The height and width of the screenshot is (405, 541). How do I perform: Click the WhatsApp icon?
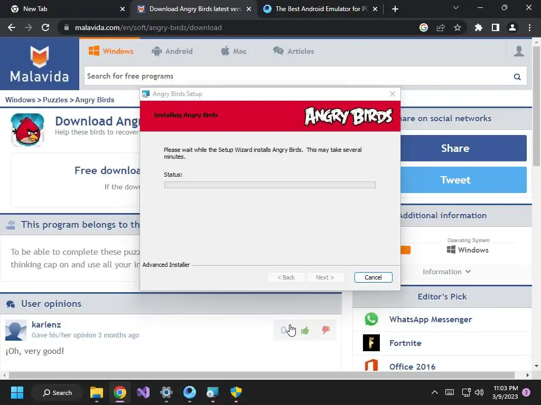(371, 319)
